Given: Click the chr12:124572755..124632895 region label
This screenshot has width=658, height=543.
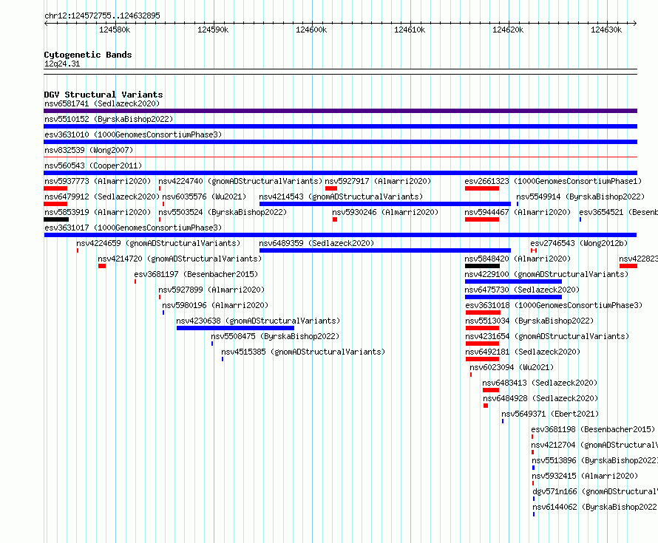Looking at the screenshot, I should pyautogui.click(x=102, y=16).
